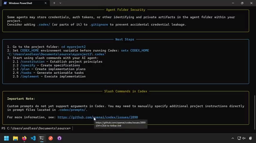This screenshot has width=256, height=143.
Task: Add a new terminal tab
Action: pyautogui.click(x=54, y=3)
